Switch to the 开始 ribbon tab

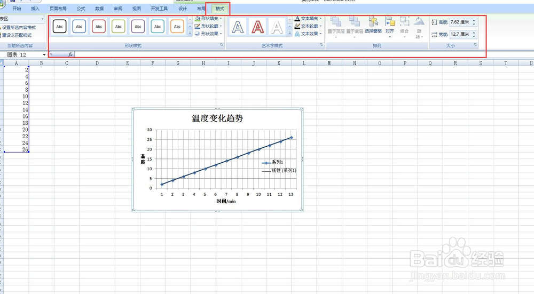point(17,9)
